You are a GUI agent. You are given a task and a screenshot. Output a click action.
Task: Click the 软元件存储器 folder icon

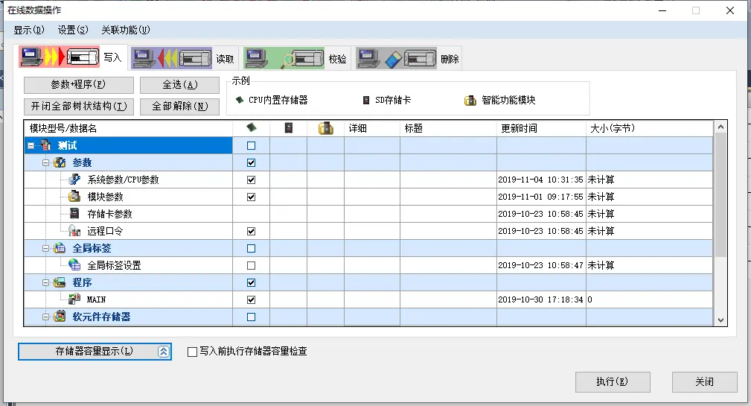[60, 317]
